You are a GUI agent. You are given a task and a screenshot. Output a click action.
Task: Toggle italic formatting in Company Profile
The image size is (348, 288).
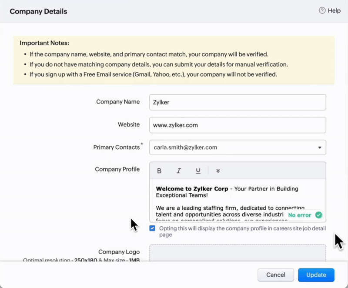(x=179, y=171)
